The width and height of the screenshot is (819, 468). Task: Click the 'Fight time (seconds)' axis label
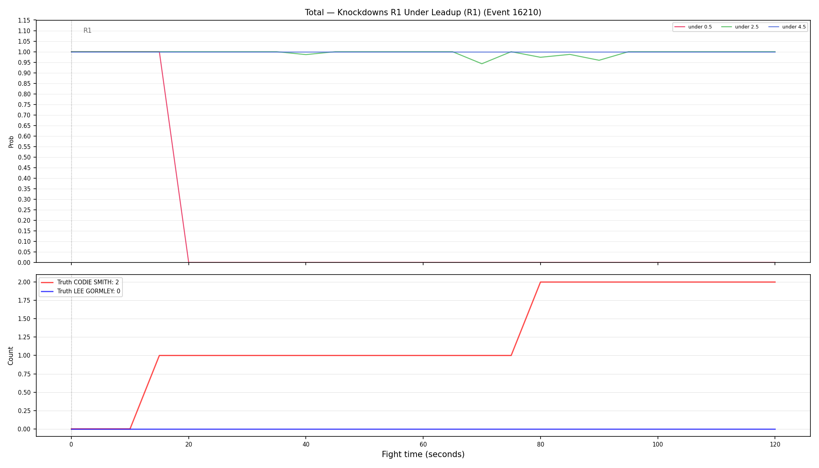click(x=423, y=454)
